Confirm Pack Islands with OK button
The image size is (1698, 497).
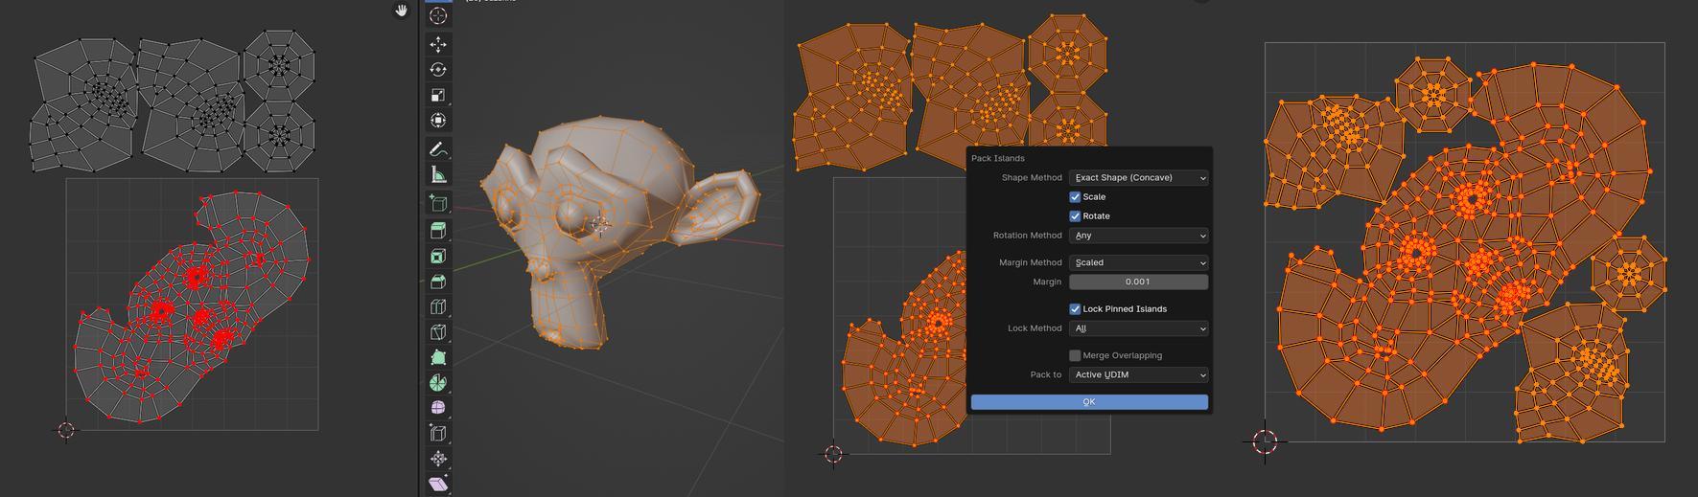coord(1089,402)
